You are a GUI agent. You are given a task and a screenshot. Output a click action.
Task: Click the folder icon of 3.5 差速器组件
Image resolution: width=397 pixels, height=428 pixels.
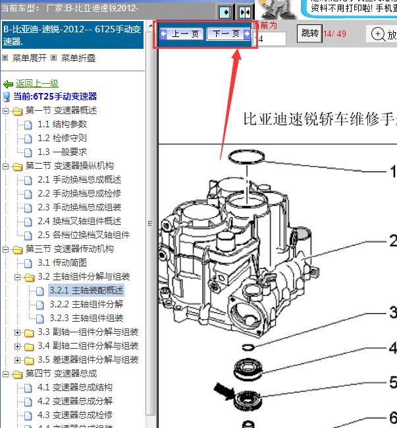click(29, 361)
